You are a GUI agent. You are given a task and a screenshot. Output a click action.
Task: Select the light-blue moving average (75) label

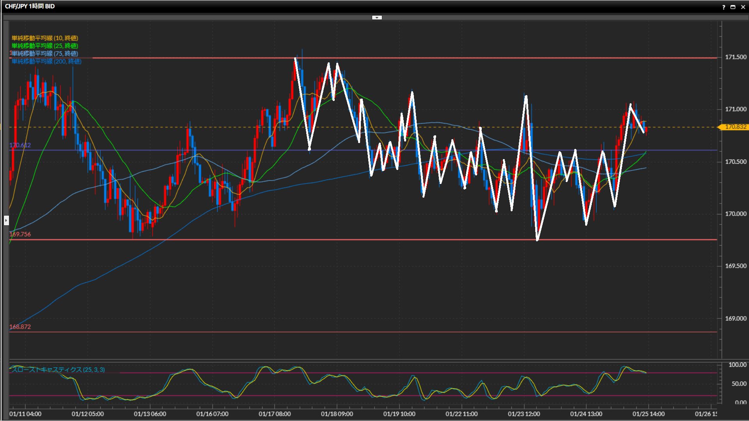45,53
